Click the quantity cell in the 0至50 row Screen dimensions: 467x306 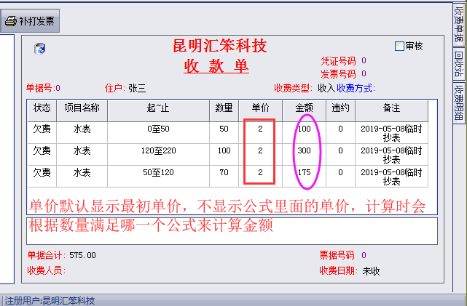click(x=224, y=133)
